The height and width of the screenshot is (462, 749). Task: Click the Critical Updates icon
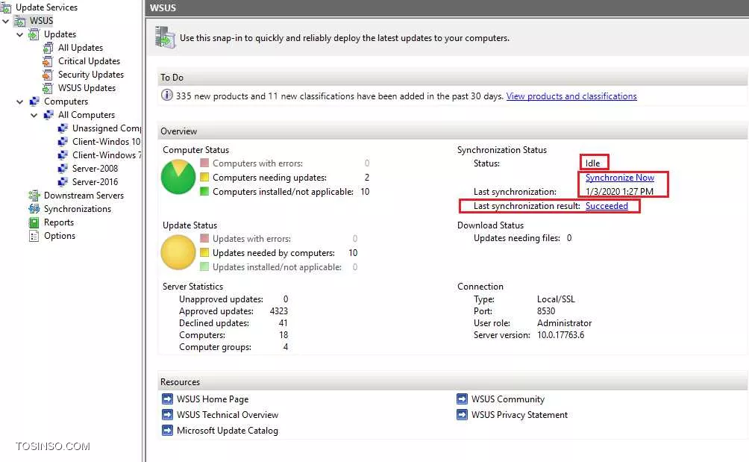pos(48,61)
